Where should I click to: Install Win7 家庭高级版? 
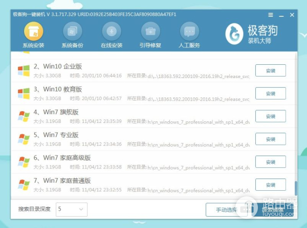point(271,162)
